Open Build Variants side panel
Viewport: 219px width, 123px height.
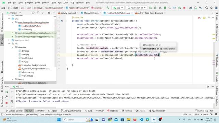[2, 84]
